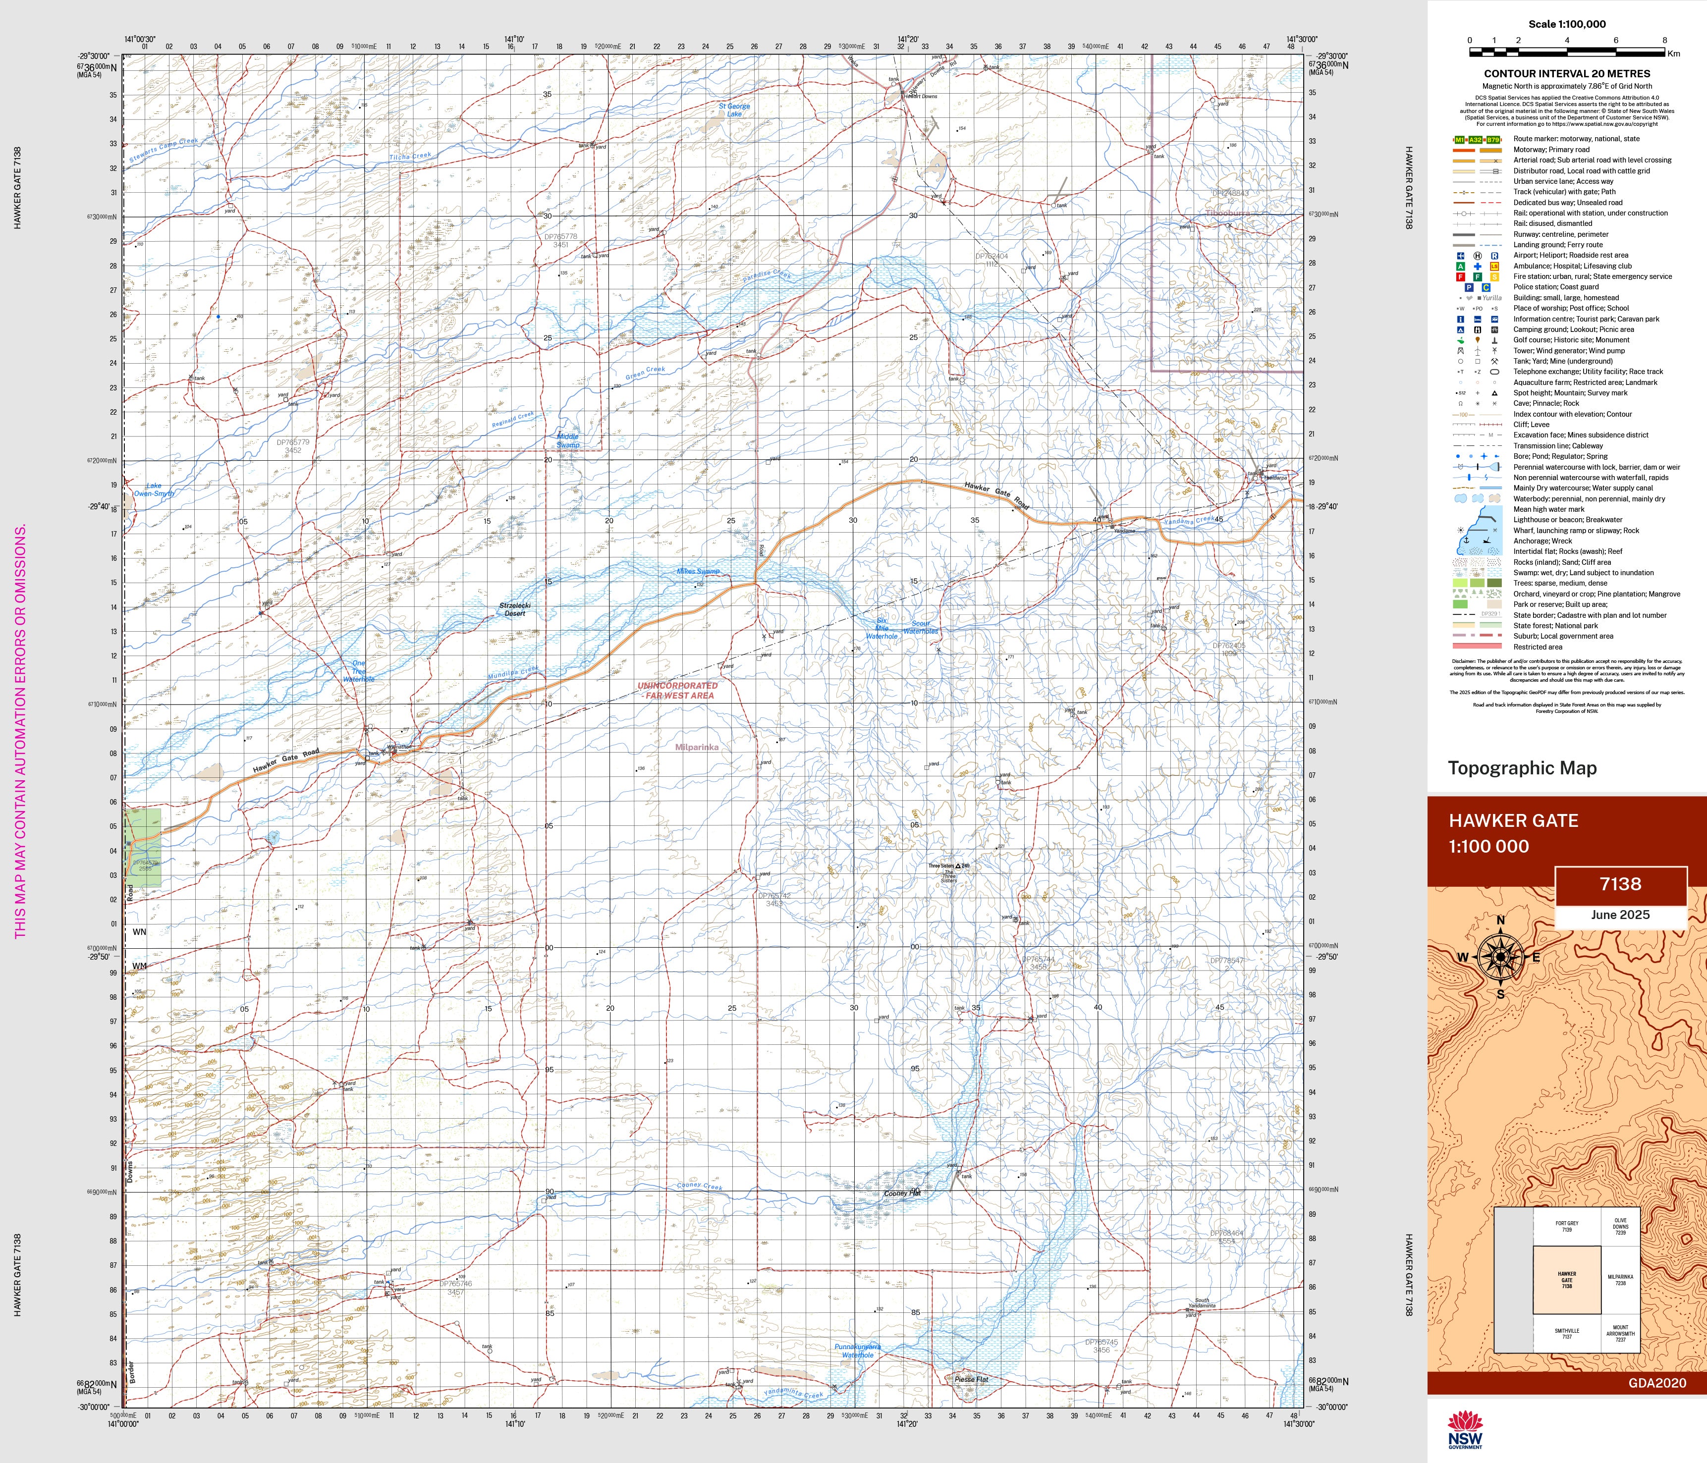Image resolution: width=1707 pixels, height=1463 pixels.
Task: Click the Three Sisters survey mark triangle
Action: [957, 866]
